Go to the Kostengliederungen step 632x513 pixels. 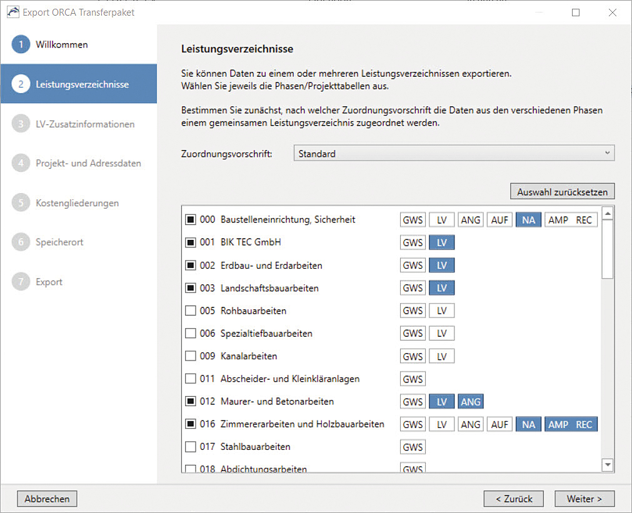(77, 202)
